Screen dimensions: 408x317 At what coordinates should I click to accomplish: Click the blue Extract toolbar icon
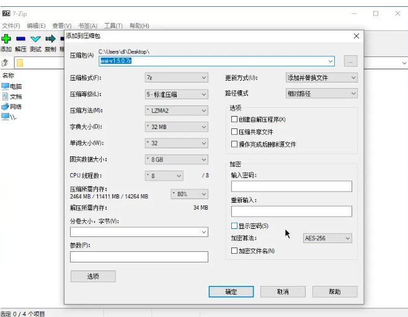[x=20, y=39]
